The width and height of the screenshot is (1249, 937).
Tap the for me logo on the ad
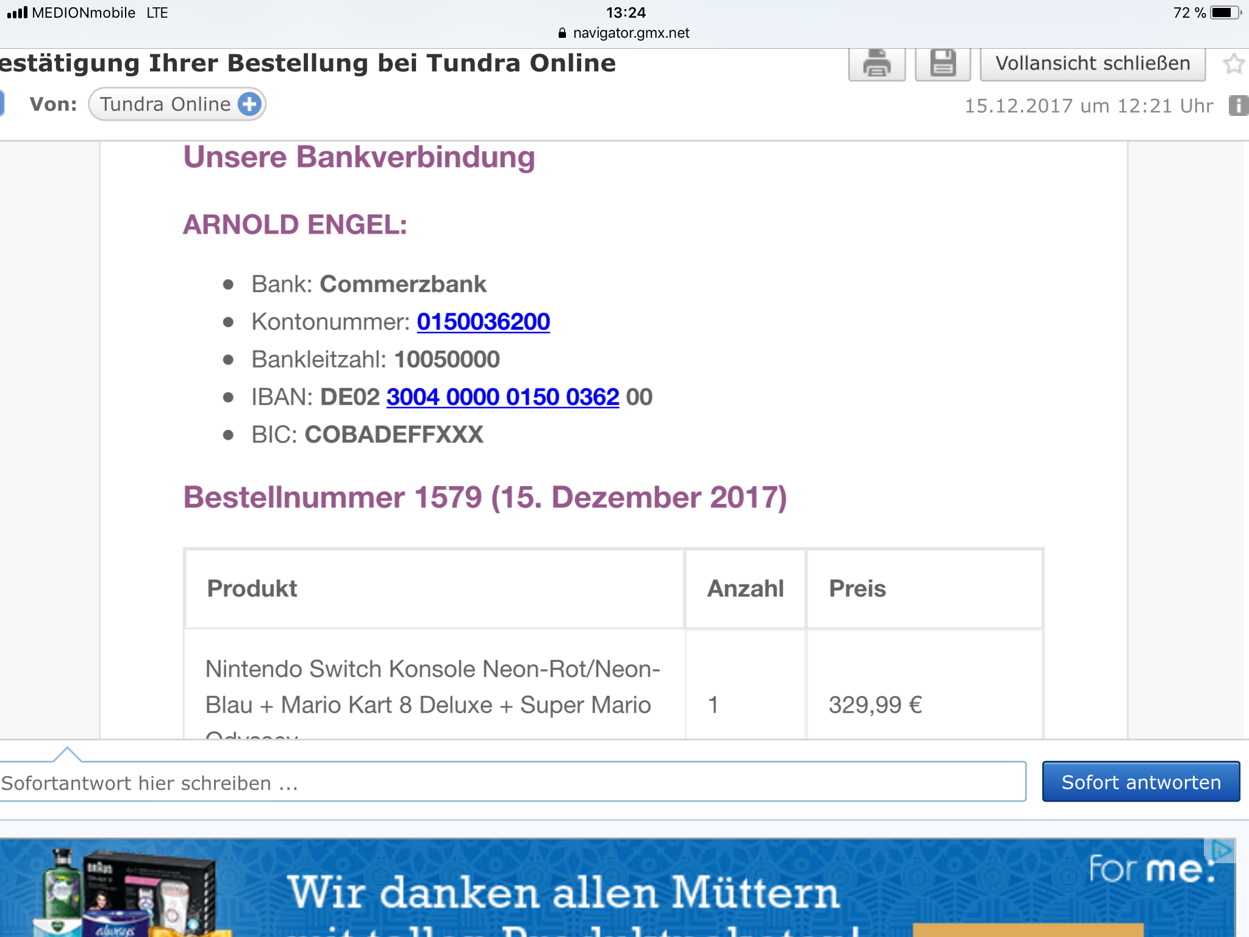pyautogui.click(x=1152, y=869)
